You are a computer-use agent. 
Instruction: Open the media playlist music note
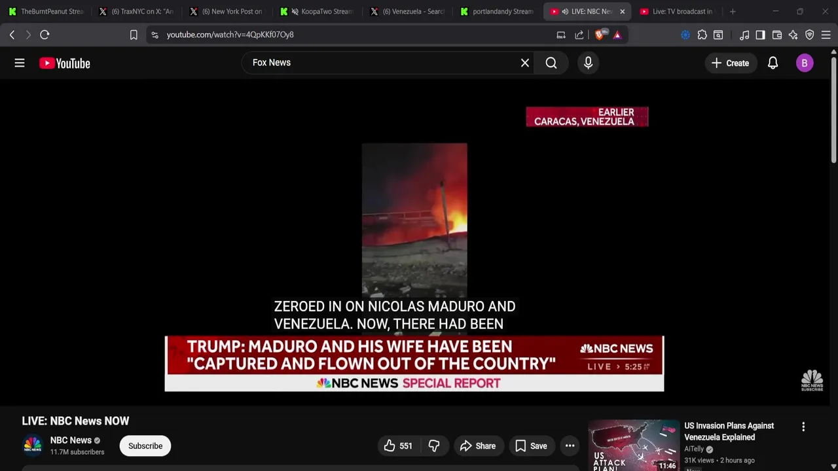[744, 35]
